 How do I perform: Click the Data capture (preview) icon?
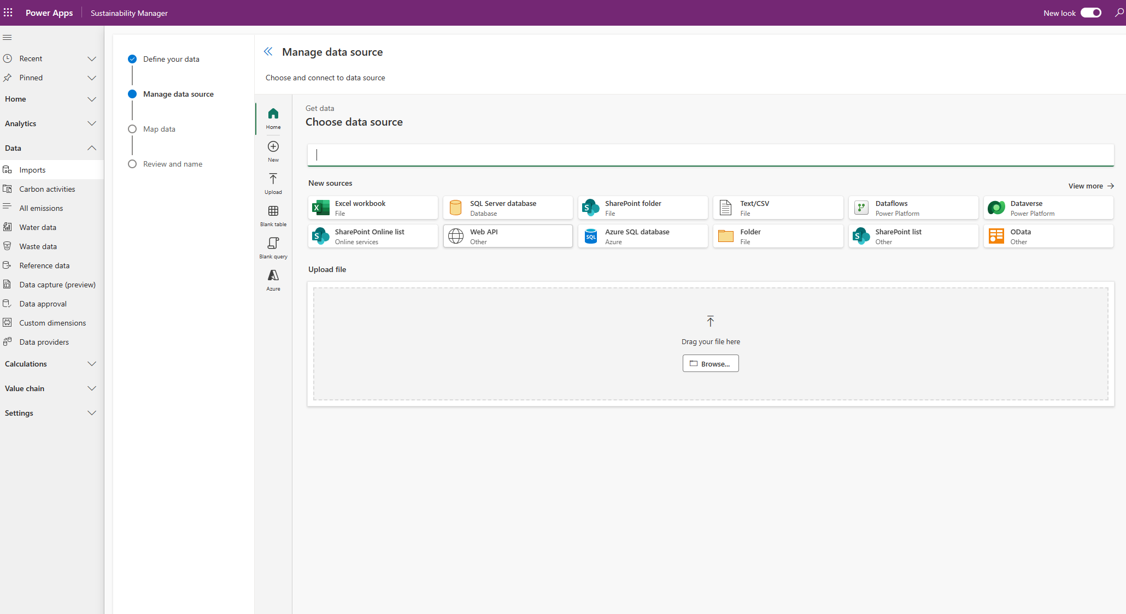(7, 284)
